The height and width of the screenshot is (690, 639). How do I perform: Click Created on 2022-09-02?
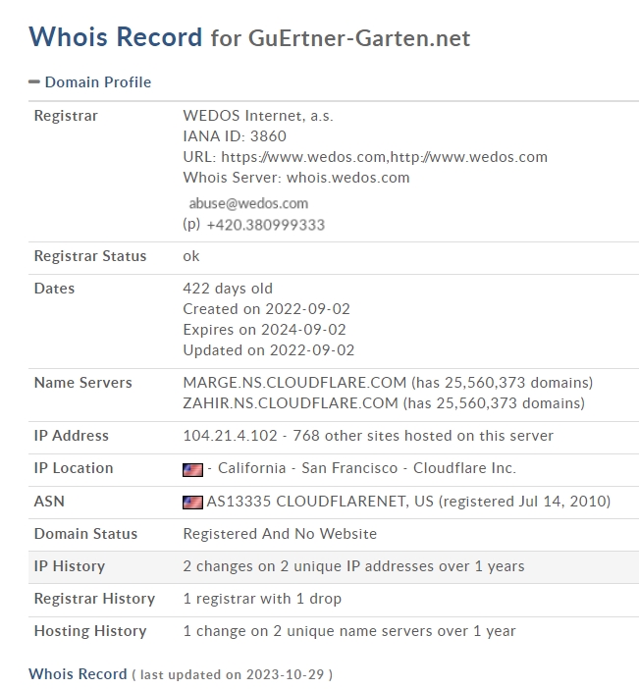tap(266, 309)
